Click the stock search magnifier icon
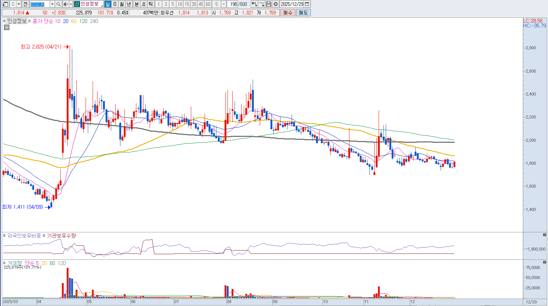Viewport: 548px width, 306px height. coord(59,4)
